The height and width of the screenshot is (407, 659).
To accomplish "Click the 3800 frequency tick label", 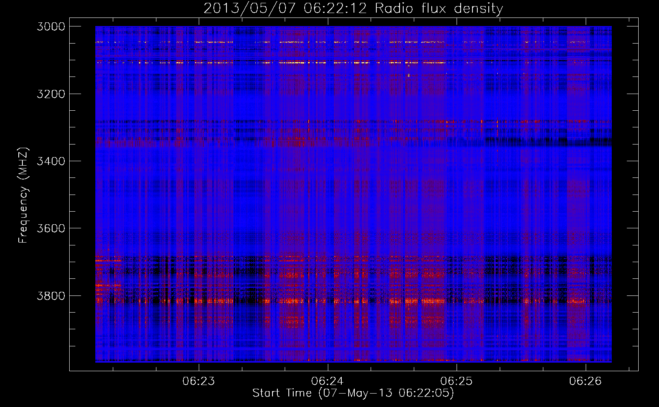I will pos(51,296).
